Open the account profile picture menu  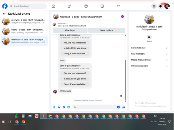[x=167, y=6]
